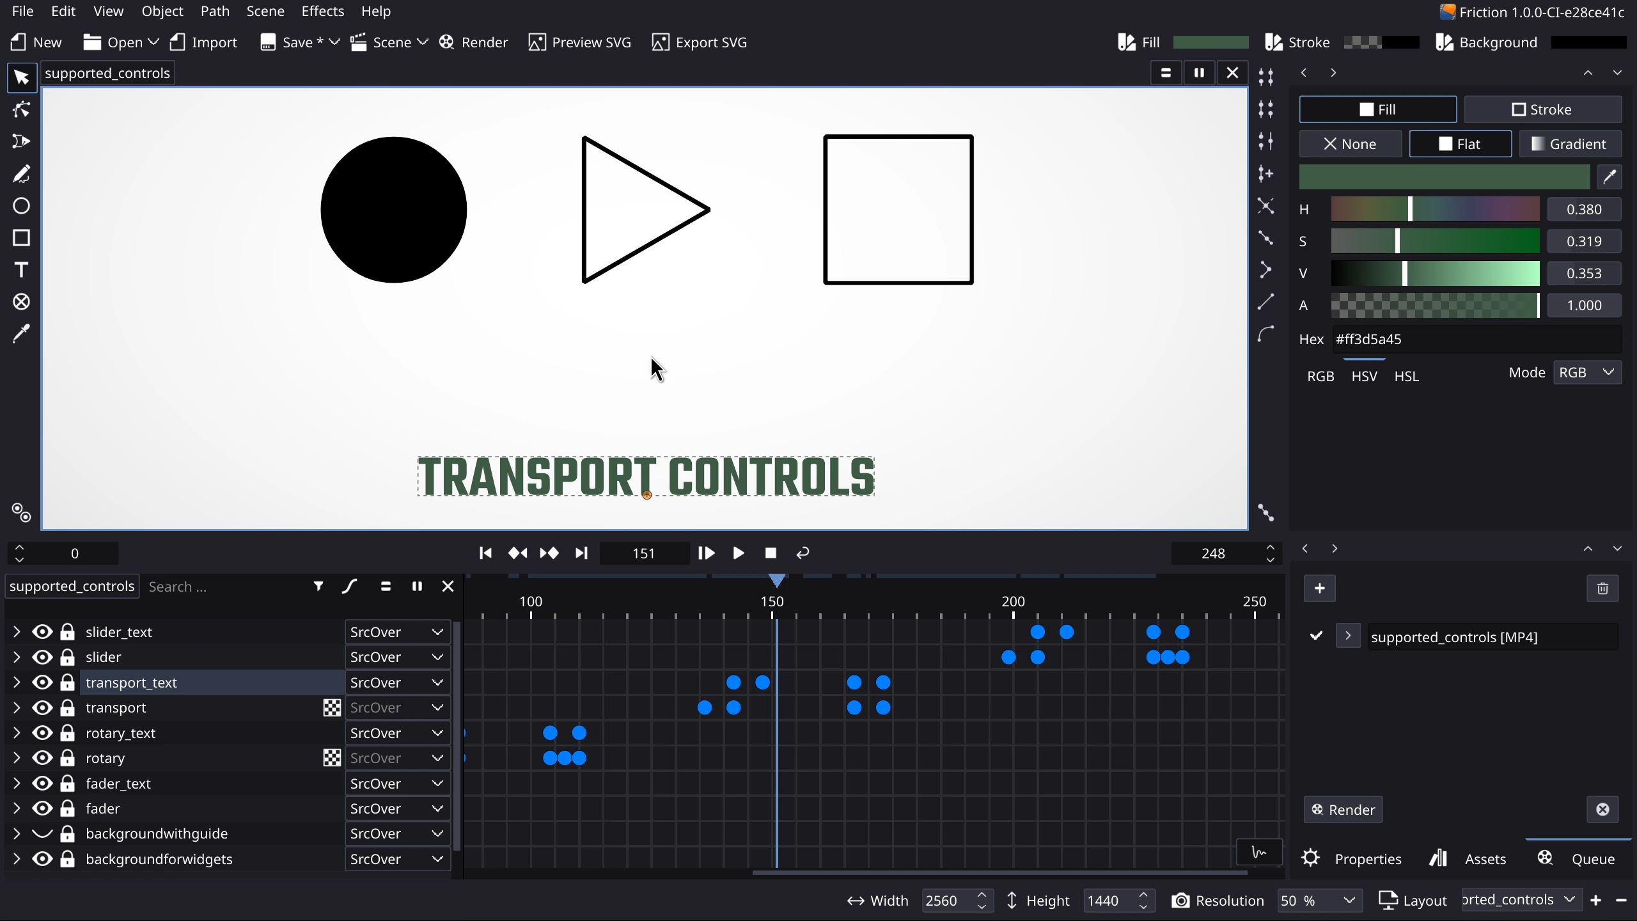Click the filter icon in layers panel
This screenshot has height=921, width=1637.
tap(319, 585)
